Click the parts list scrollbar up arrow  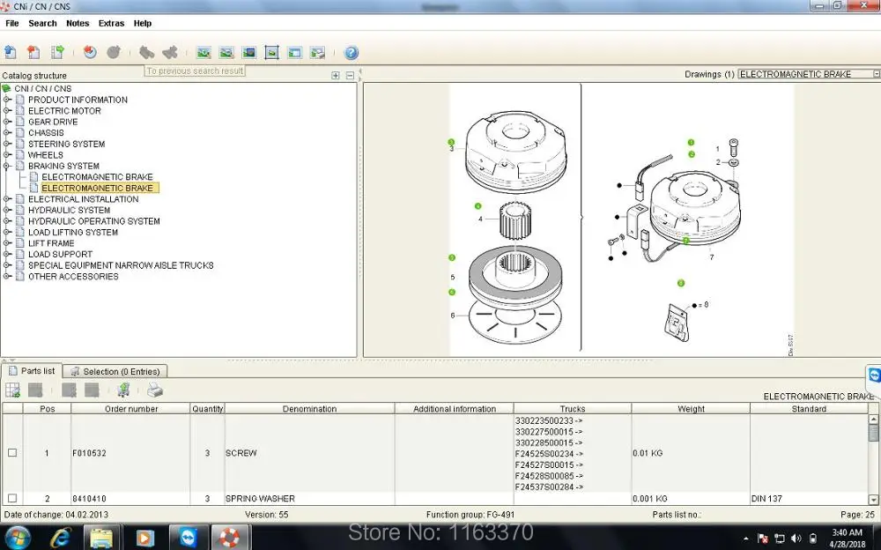pyautogui.click(x=874, y=419)
